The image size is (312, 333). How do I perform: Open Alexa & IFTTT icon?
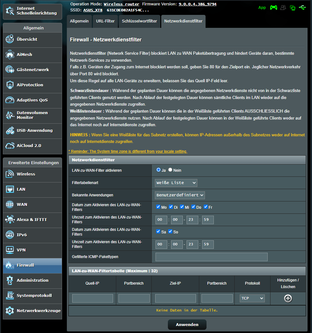[x=10, y=219]
